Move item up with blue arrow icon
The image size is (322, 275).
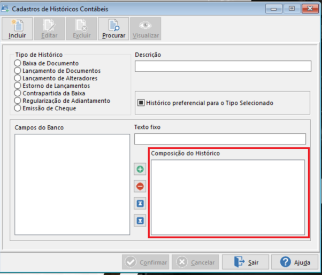tap(140, 203)
